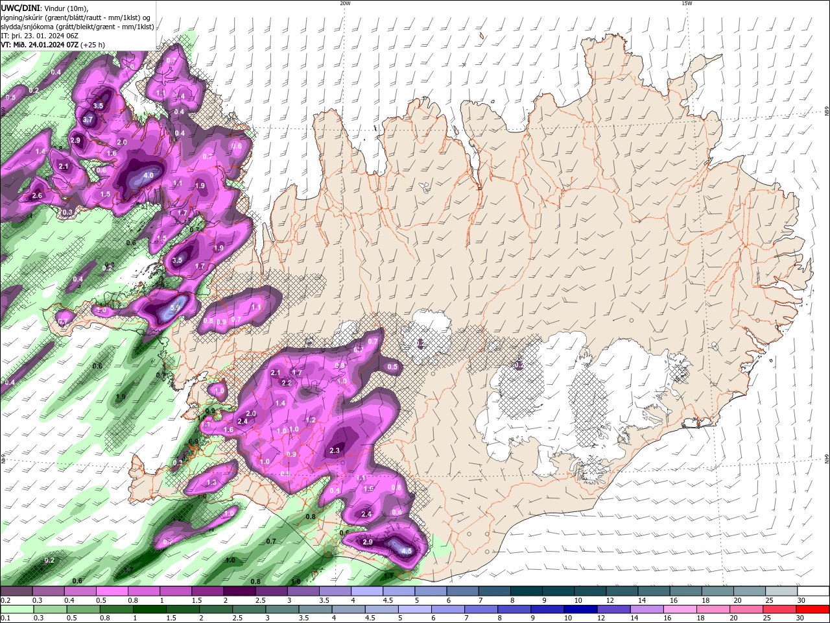The height and width of the screenshot is (623, 830).
Task: Click the 3.7 precipitation value on the map
Action: pos(88,119)
